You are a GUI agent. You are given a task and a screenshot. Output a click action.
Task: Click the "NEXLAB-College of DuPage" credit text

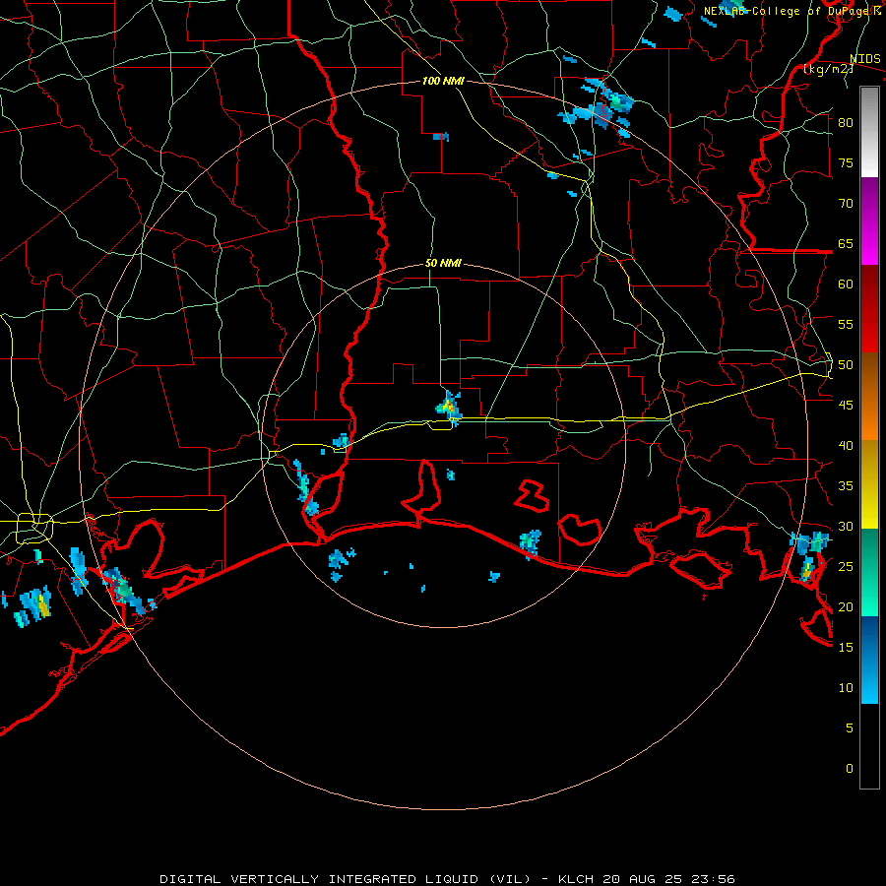pyautogui.click(x=788, y=11)
